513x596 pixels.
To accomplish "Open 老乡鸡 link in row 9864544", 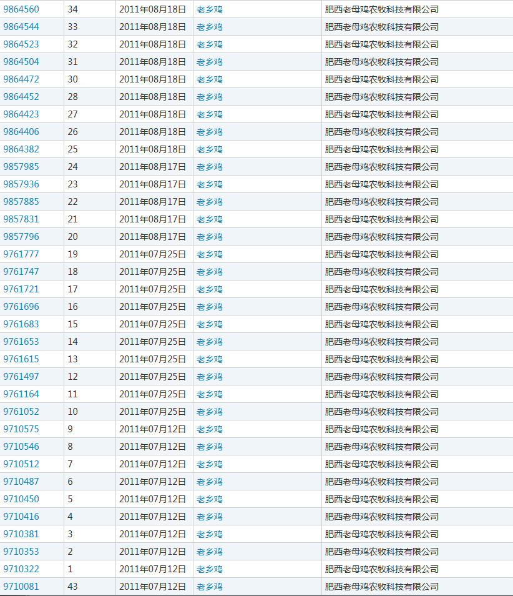I will tap(210, 27).
